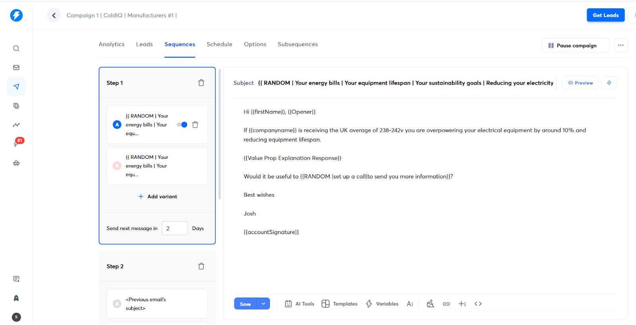
Task: Open code view with angle brackets icon
Action: coord(478,304)
